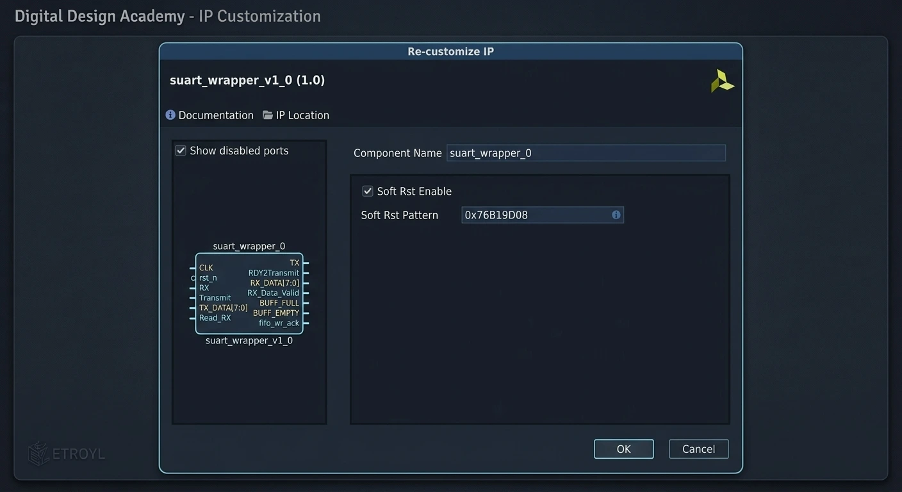Disable the Soft Rst Enable checkbox
This screenshot has height=492, width=902.
tap(368, 191)
